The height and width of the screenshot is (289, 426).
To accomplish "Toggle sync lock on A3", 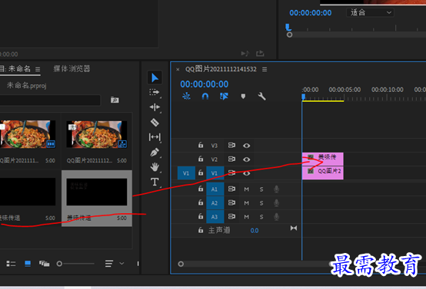I will coord(231,216).
